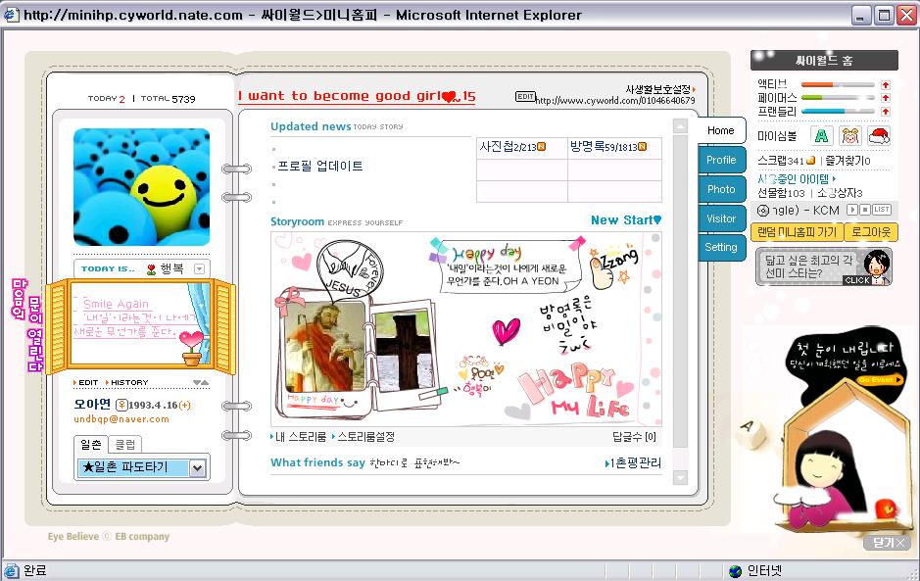Open 스토리룸설정 settings
Viewport: 920px width, 581px height.
[363, 437]
